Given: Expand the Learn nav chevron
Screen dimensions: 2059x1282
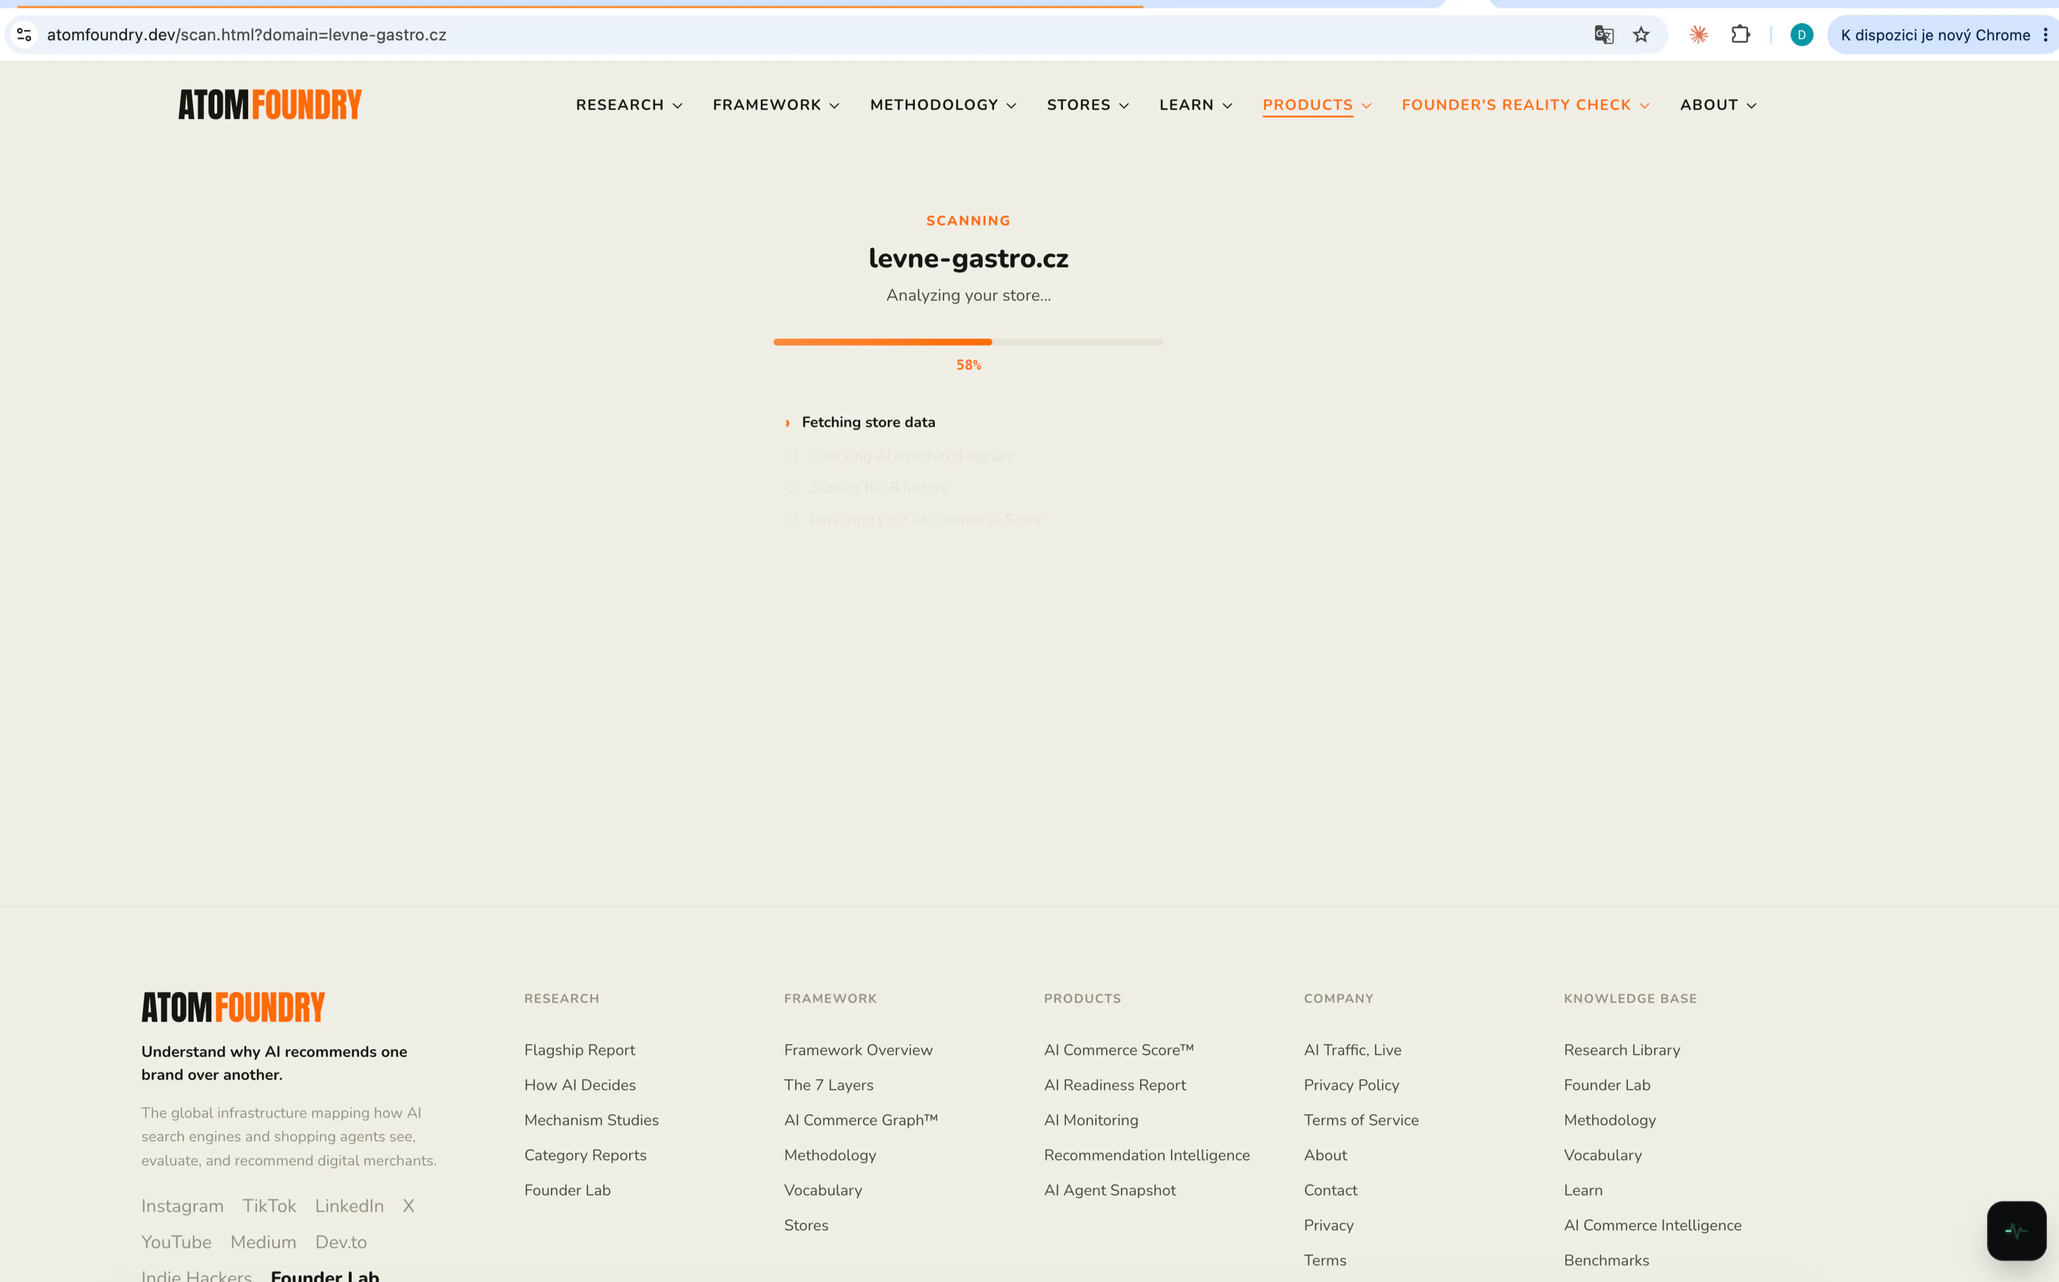Looking at the screenshot, I should pyautogui.click(x=1227, y=106).
